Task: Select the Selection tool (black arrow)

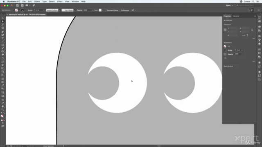Action: pos(3,18)
